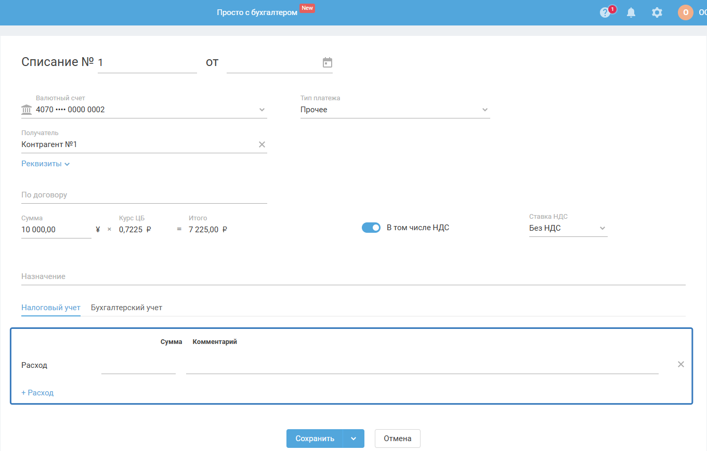Screen dimensions: 707x451
Task: Remove the Расход row with the X
Action: click(x=681, y=364)
